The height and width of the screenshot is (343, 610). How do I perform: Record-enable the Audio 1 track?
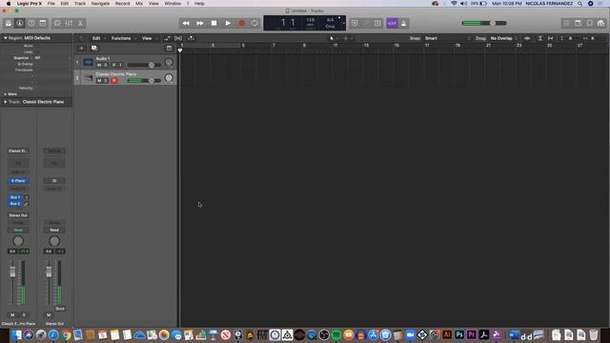click(x=114, y=65)
